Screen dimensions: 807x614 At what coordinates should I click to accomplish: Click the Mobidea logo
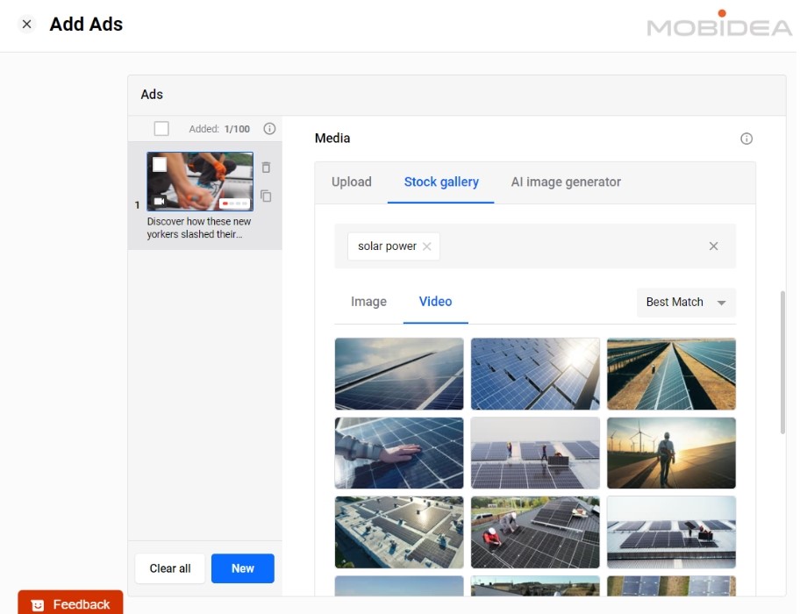[719, 24]
